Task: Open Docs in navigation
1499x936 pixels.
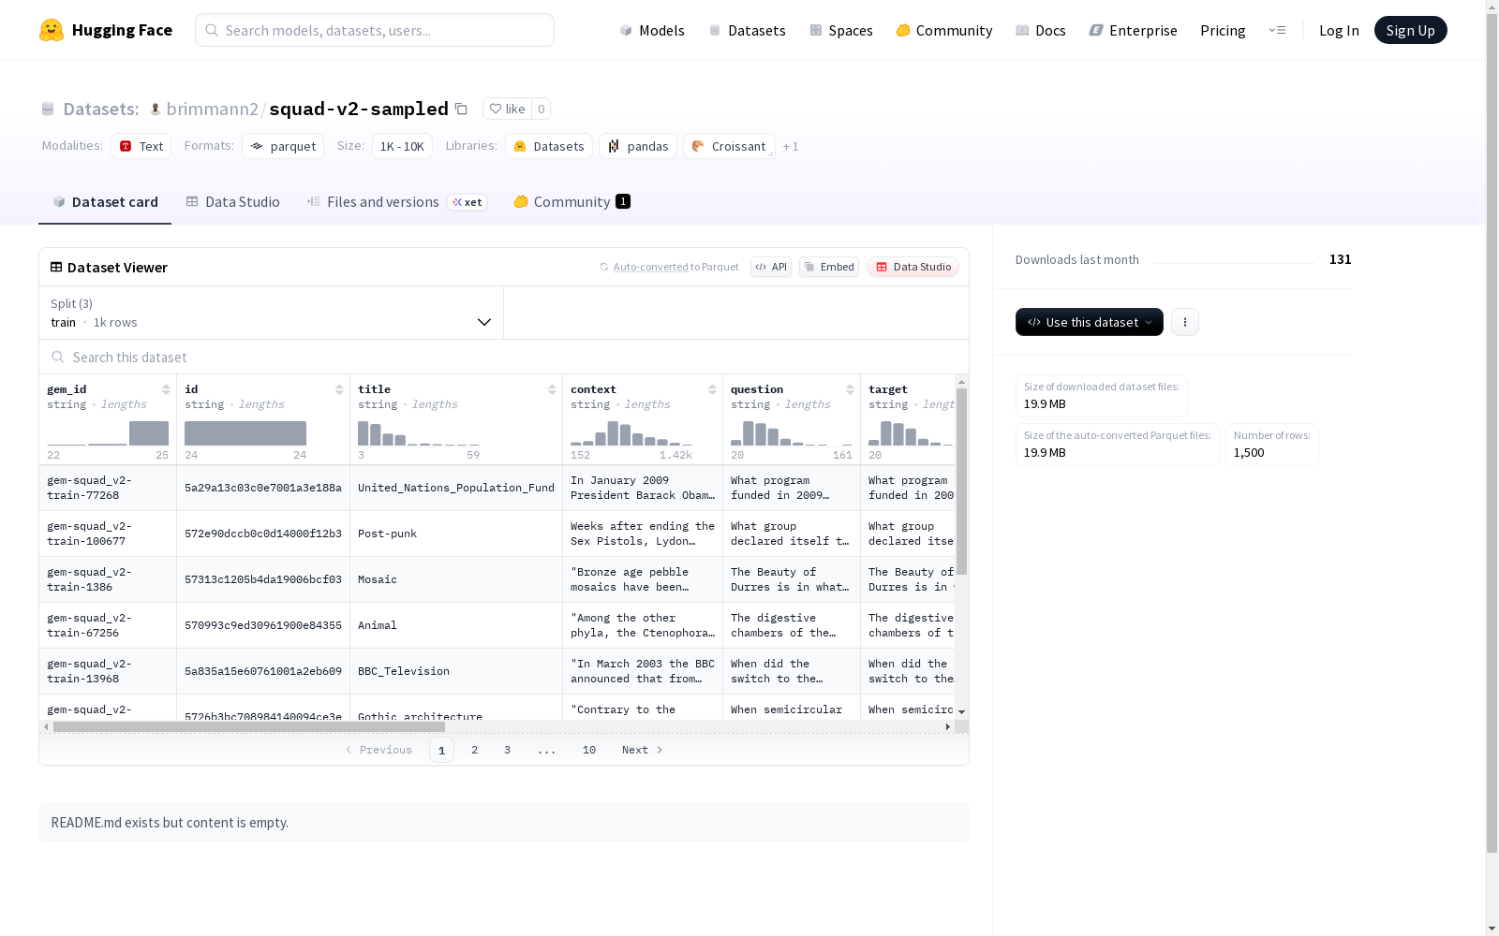Action: point(1041,30)
